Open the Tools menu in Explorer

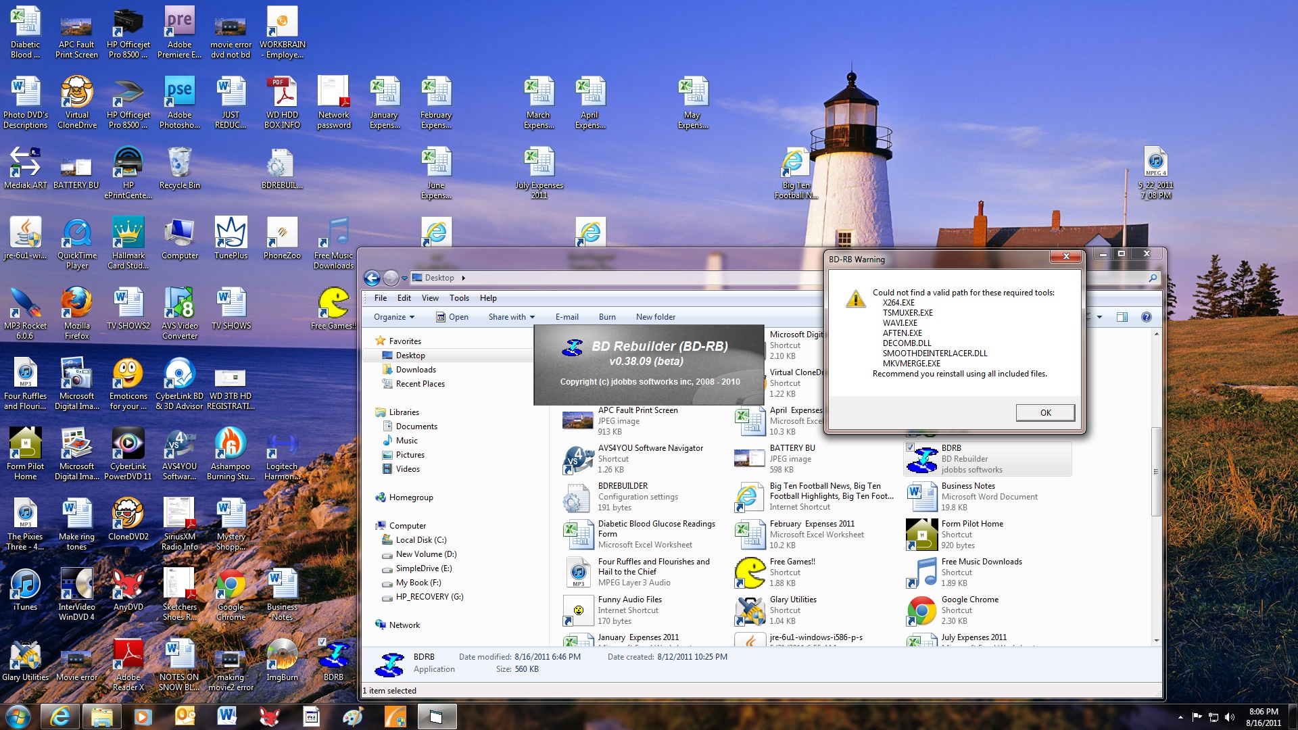tap(459, 298)
